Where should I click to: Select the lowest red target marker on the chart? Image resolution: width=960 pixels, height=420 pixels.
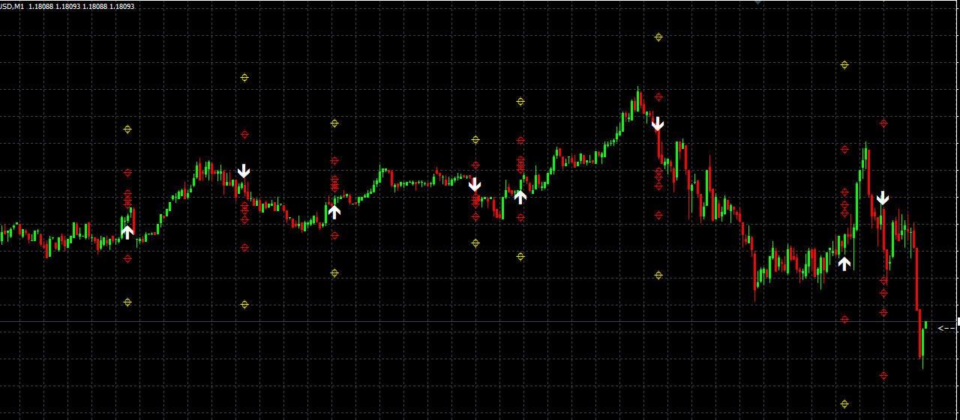(883, 376)
